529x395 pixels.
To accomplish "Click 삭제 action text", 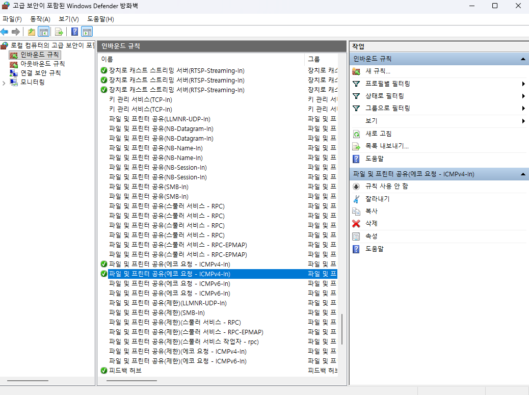I will click(372, 224).
